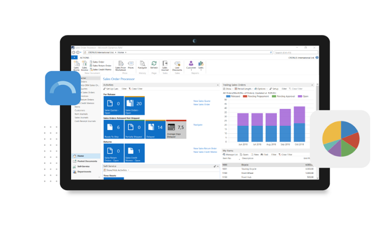Click the Search input field at top right
The image size is (389, 225).
click(291, 52)
